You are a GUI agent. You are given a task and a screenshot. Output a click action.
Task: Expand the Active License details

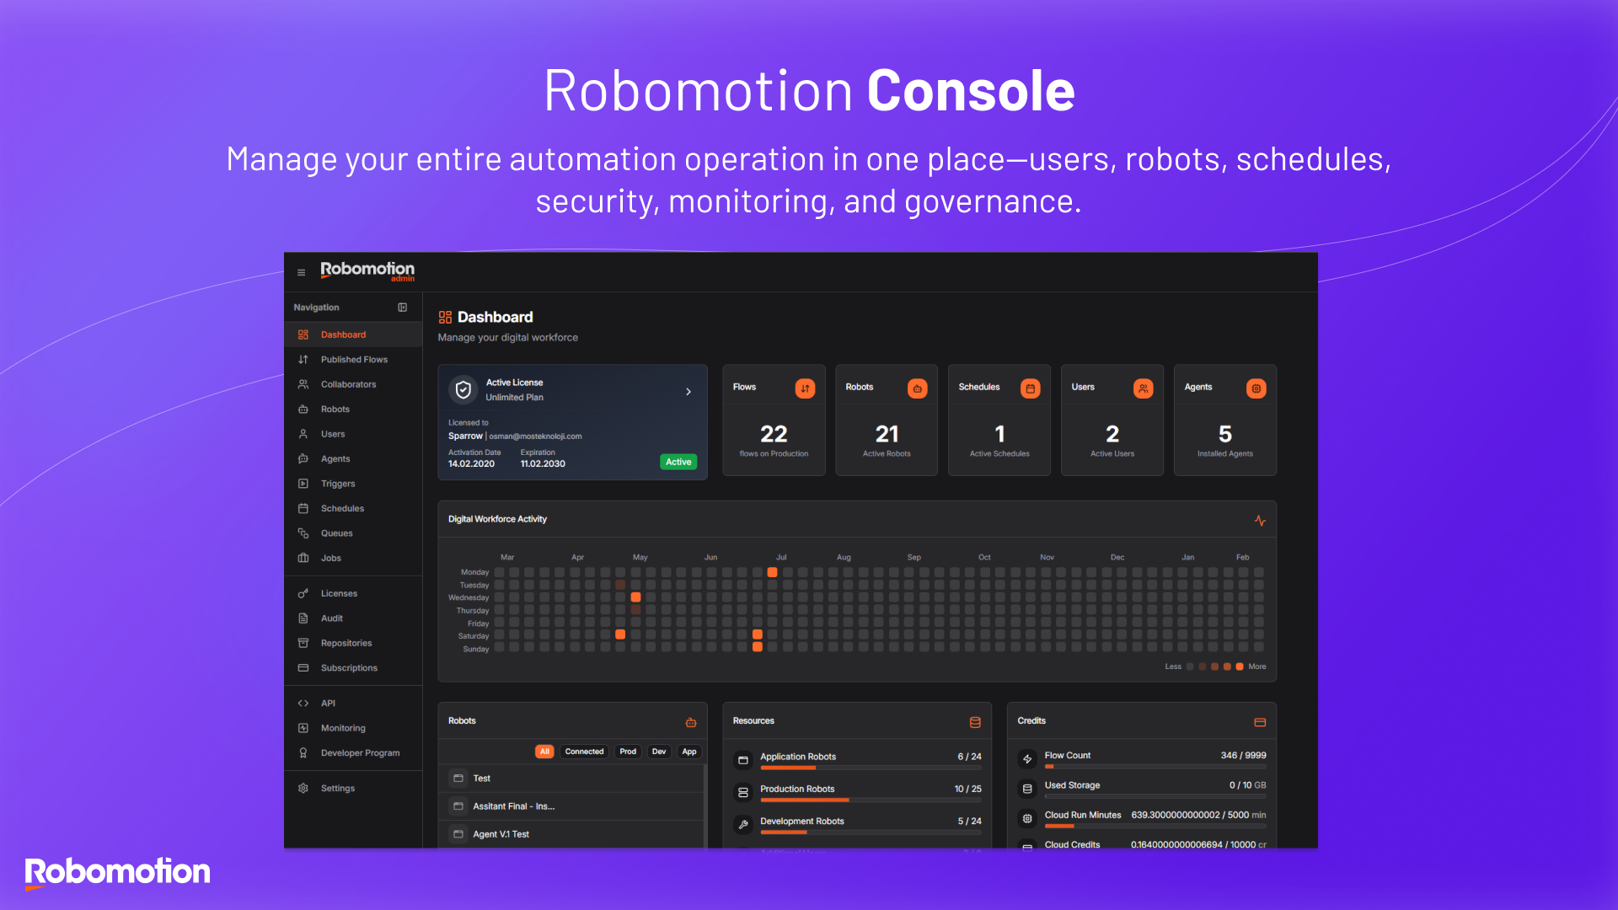pos(688,391)
